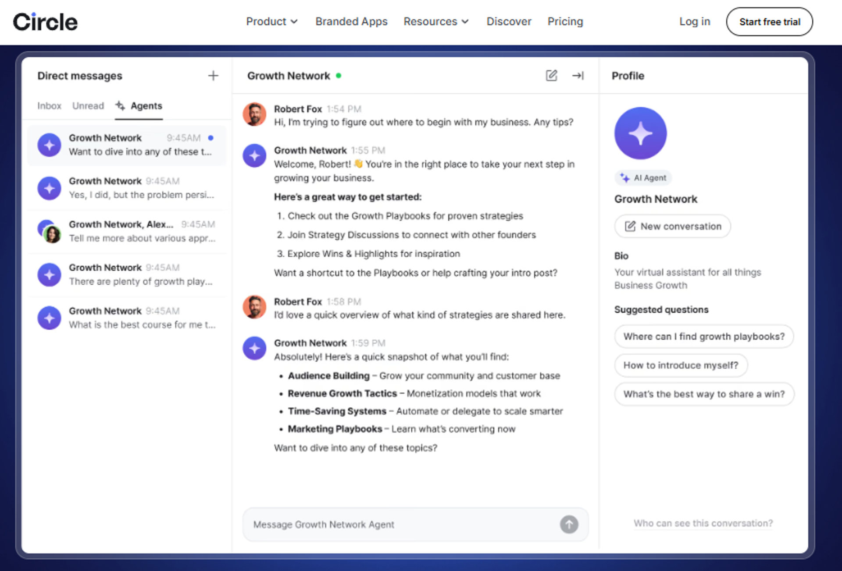Click 'What's the best way to share a win?' suggestion
The height and width of the screenshot is (571, 842).
[x=704, y=394]
